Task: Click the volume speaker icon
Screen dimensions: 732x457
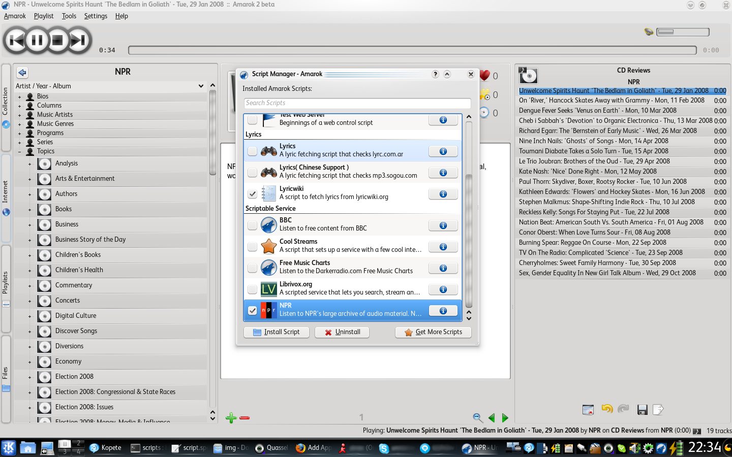Action: [649, 32]
